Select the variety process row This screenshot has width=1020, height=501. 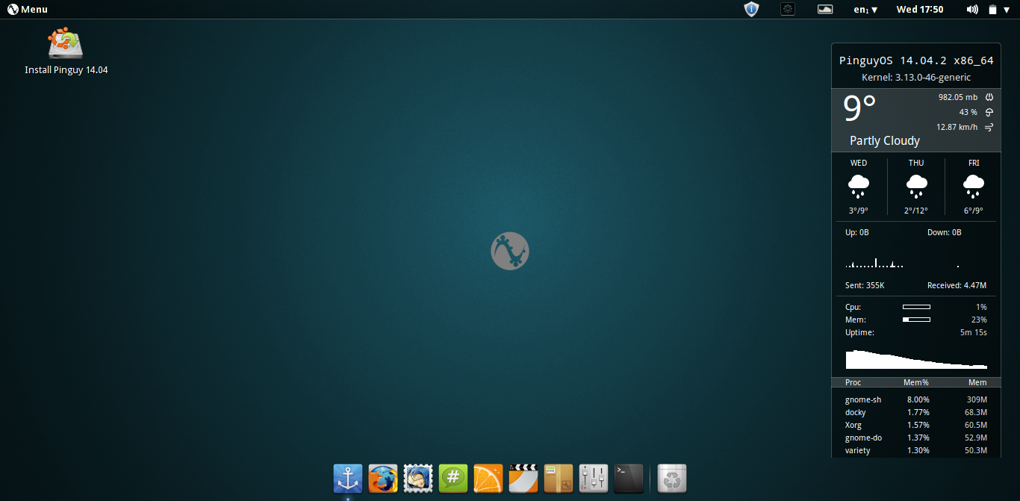916,450
